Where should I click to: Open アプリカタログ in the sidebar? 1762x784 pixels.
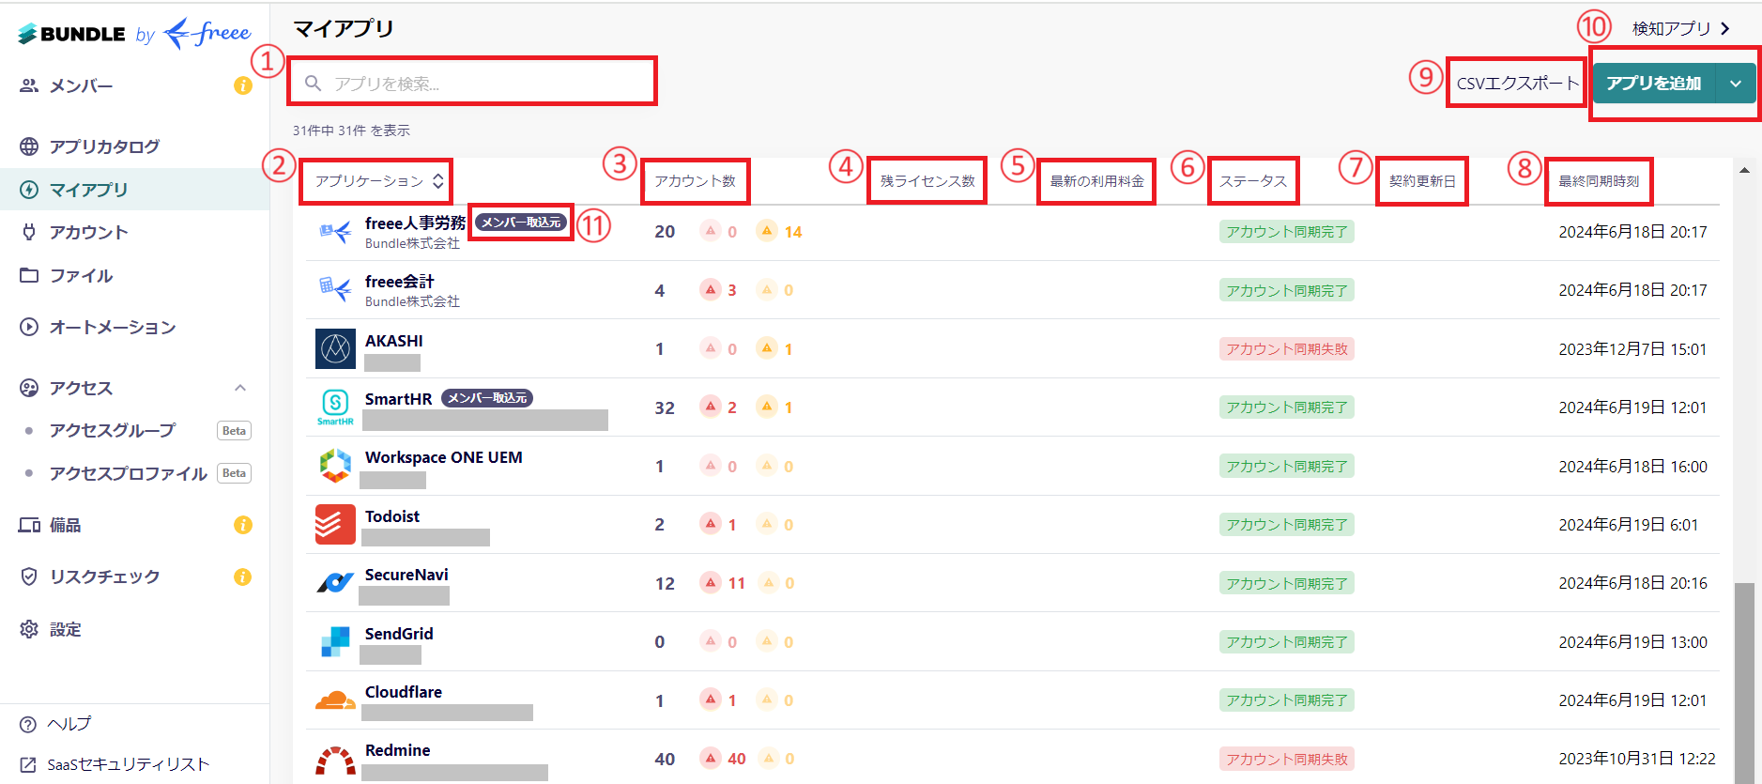click(x=104, y=146)
